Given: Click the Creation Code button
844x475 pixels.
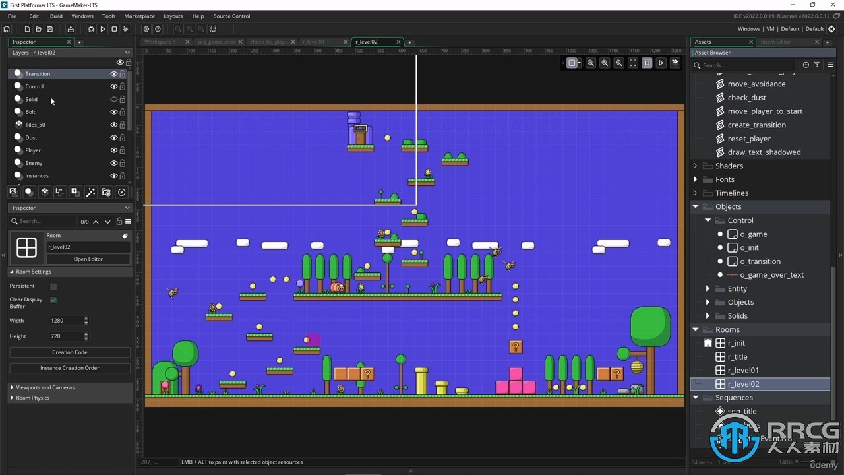Looking at the screenshot, I should tap(70, 352).
